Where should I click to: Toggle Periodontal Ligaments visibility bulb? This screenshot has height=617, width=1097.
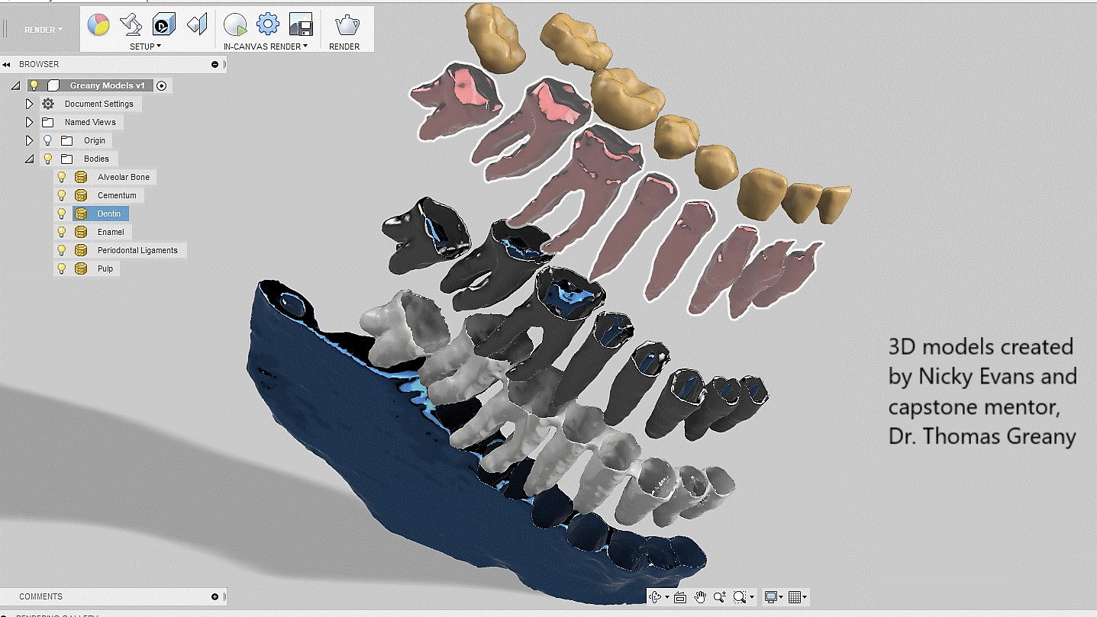(62, 250)
